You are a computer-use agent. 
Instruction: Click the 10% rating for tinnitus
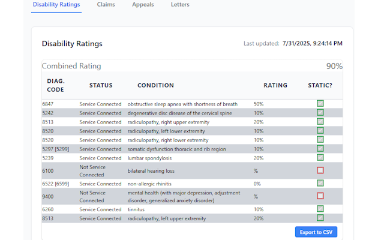click(x=259, y=209)
